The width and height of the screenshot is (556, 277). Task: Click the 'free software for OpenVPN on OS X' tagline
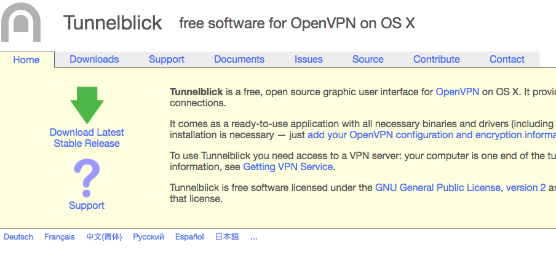tap(297, 23)
